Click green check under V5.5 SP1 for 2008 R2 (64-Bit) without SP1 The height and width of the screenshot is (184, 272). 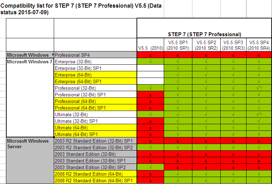pyautogui.click(x=178, y=174)
